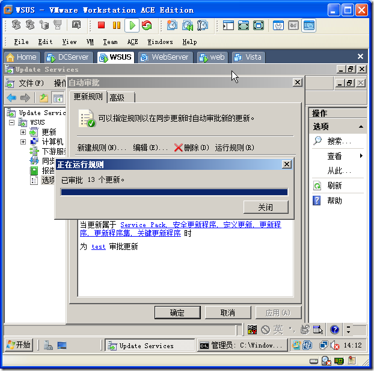The width and height of the screenshot is (374, 371).
Task: Click the Show/Hide Console Tree icon
Action: click(58, 98)
